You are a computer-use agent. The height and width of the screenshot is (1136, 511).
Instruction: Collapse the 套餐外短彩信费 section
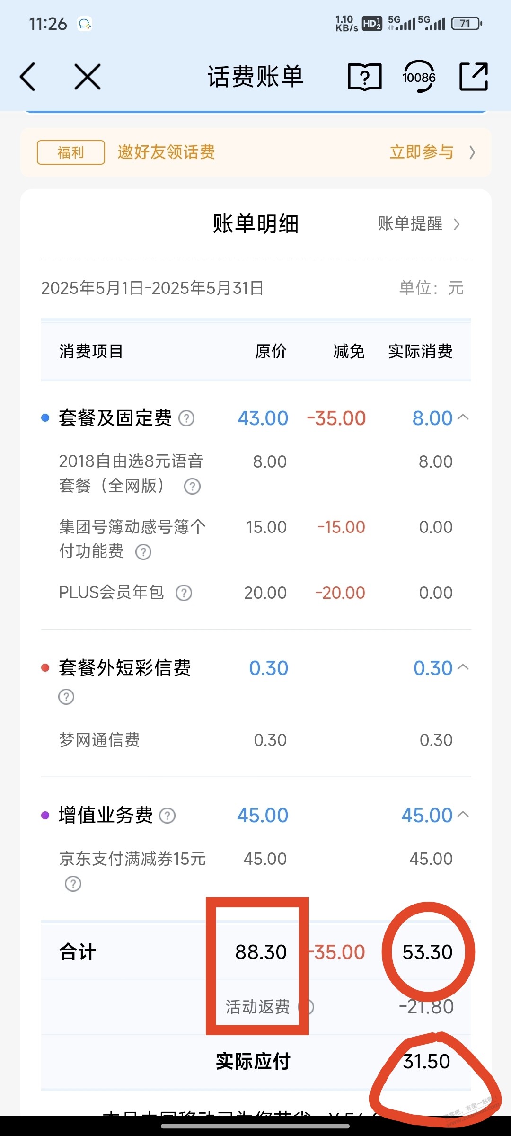coord(464,667)
